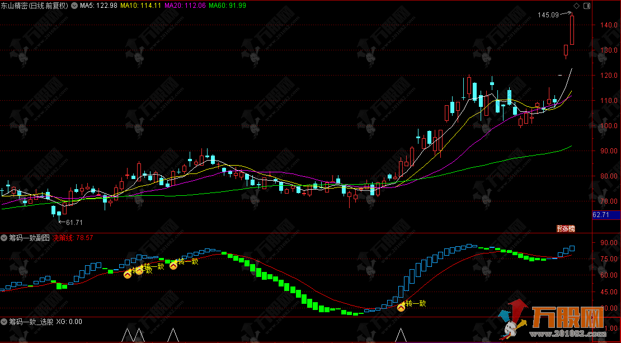
Task: Click the latest tall red candlestick near 145.09
Action: 572,30
